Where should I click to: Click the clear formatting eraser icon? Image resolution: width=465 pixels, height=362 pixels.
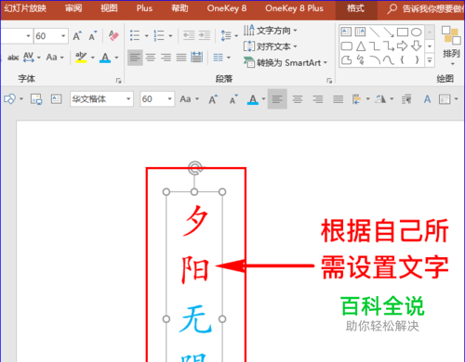[x=113, y=36]
